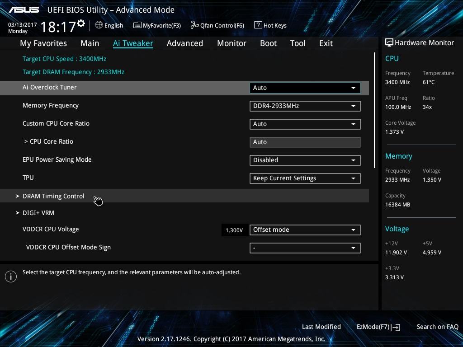Click the Hardware Monitor screen icon
This screenshot has height=347, width=463.
pos(389,42)
